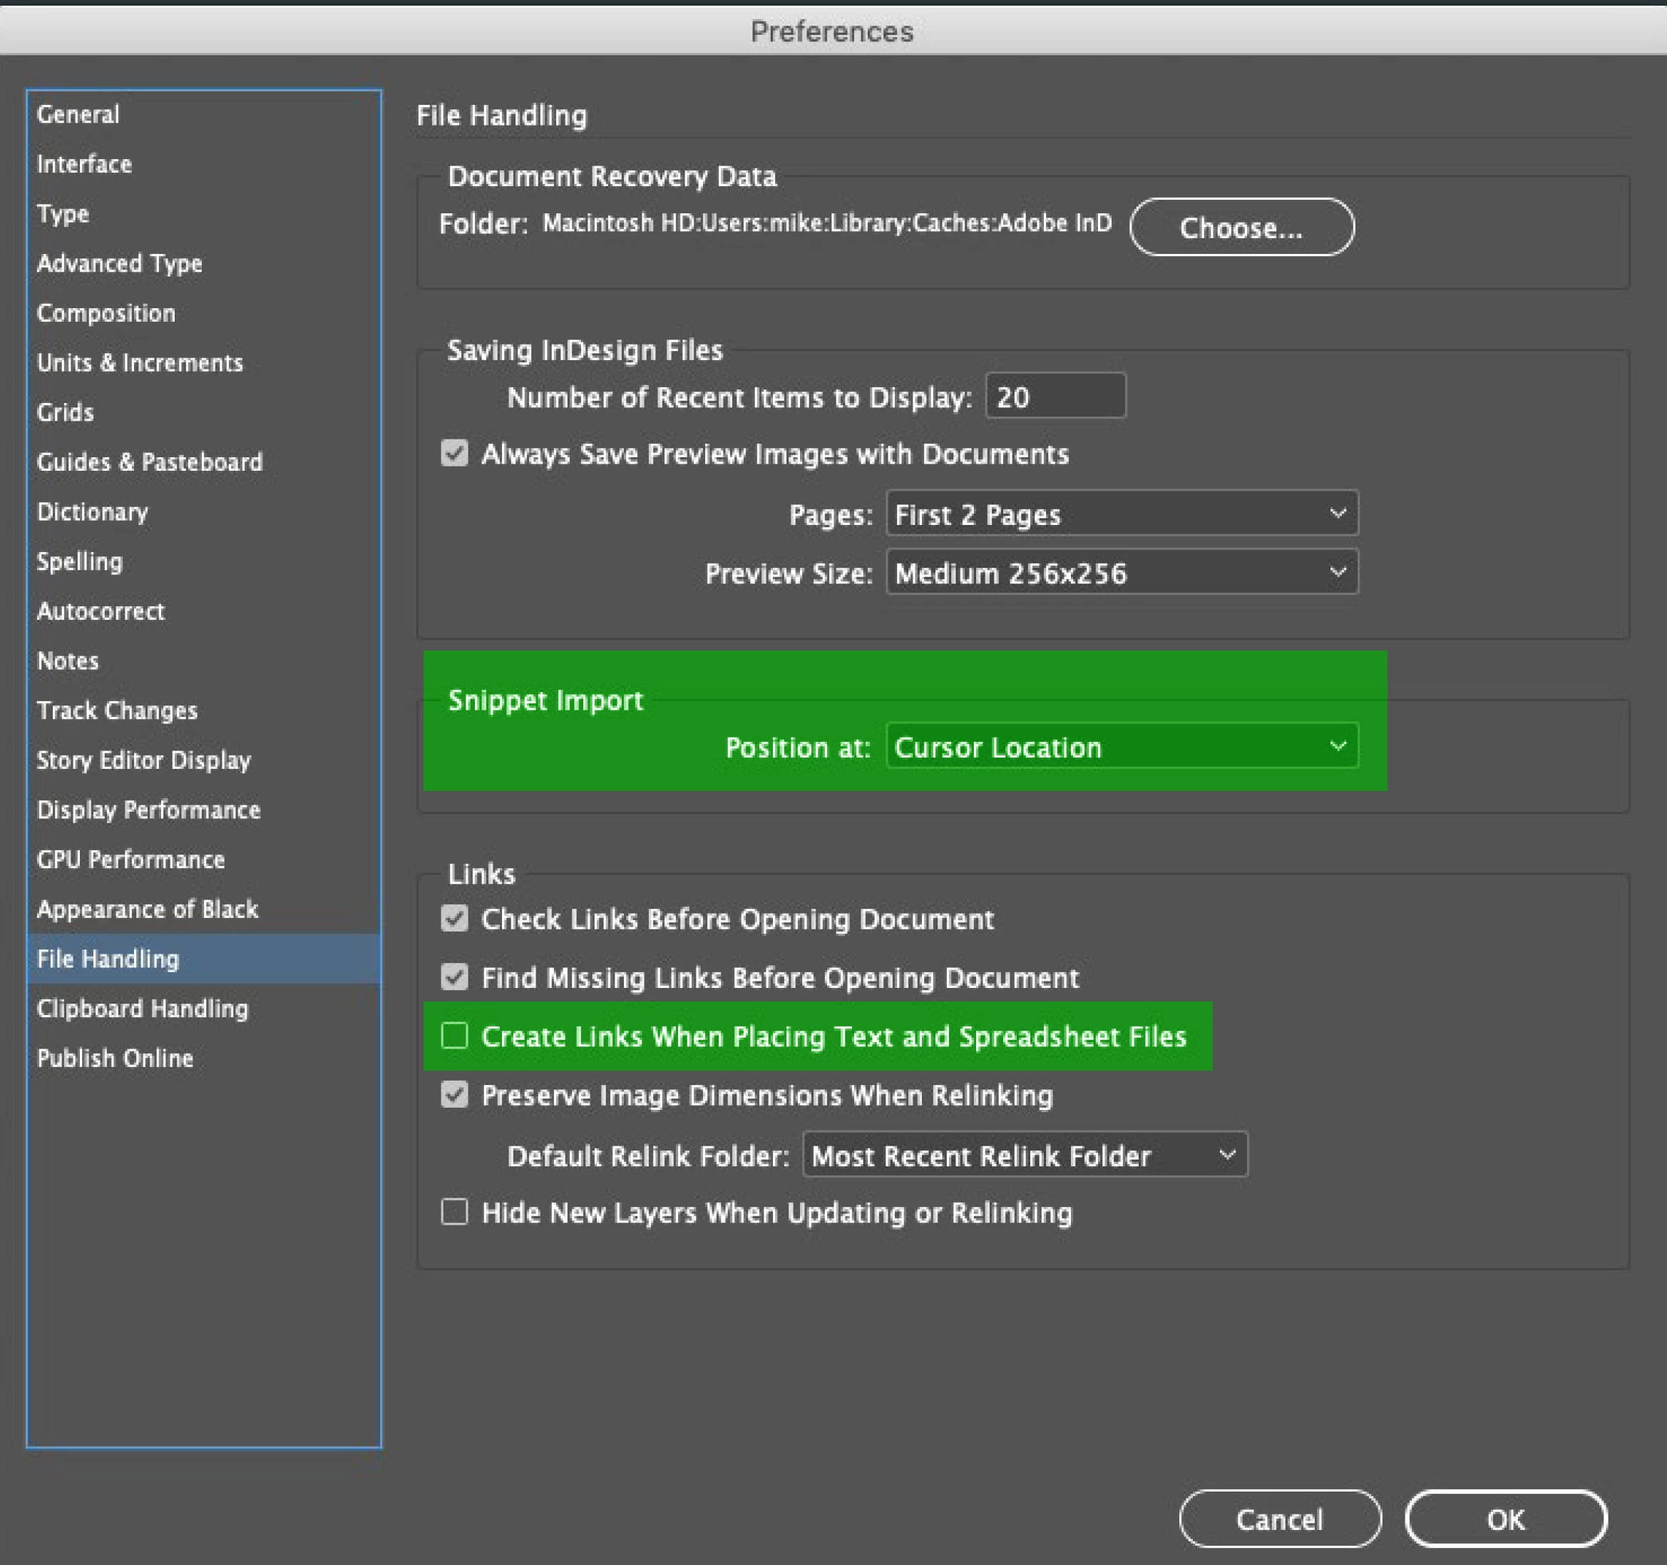The image size is (1667, 1565).
Task: Select Clipboard Handling in the sidebar
Action: (142, 1008)
